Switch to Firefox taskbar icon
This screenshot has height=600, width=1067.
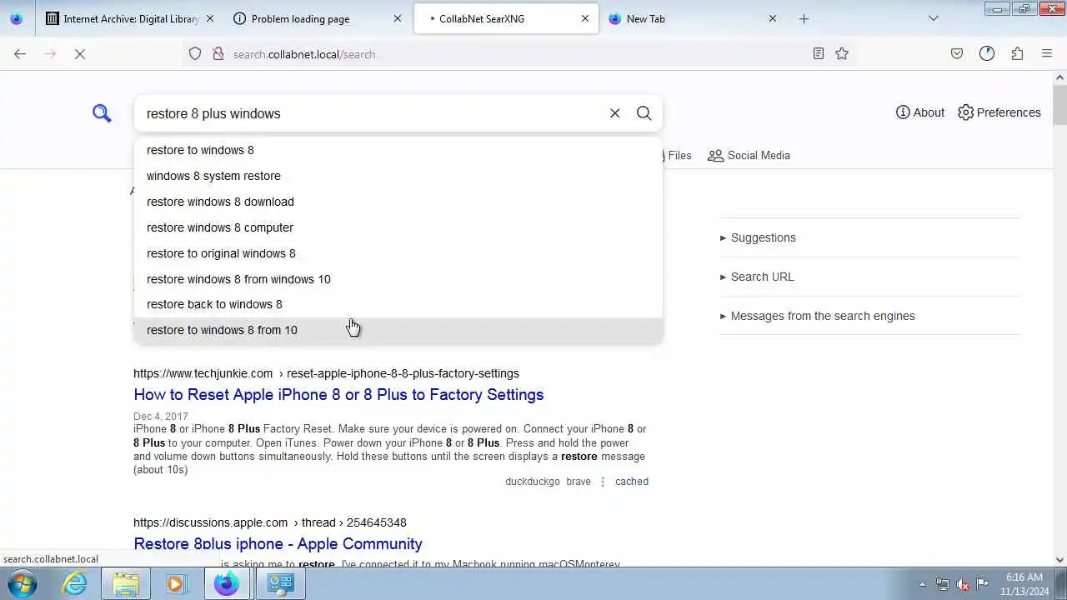tap(227, 583)
